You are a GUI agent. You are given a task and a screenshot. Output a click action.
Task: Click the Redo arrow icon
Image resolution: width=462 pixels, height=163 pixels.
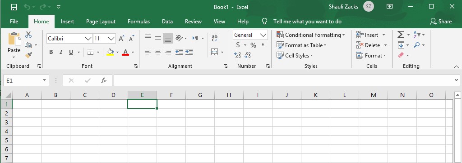coord(42,7)
